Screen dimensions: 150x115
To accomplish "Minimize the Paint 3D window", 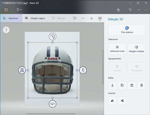I will (x=130, y=3).
